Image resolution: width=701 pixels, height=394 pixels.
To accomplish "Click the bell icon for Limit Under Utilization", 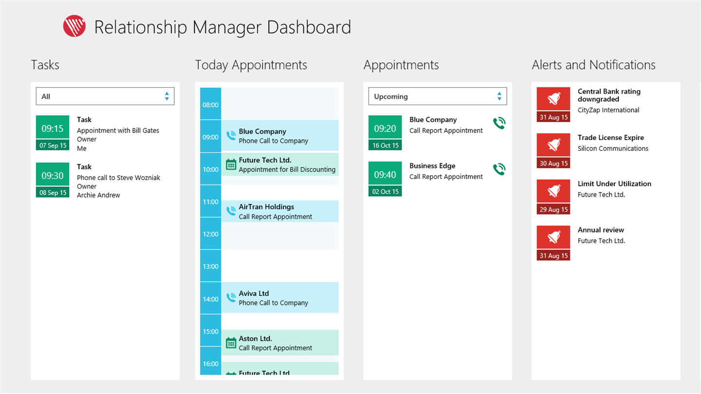I will pos(553,191).
